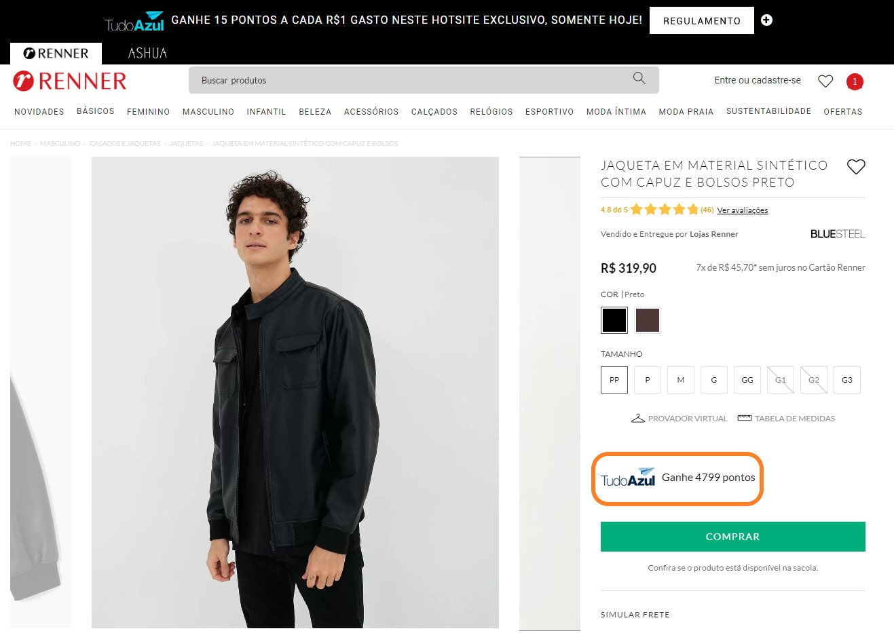Viewport: 894px width, 633px height.
Task: Click the search magnifying glass icon
Action: pyautogui.click(x=639, y=79)
